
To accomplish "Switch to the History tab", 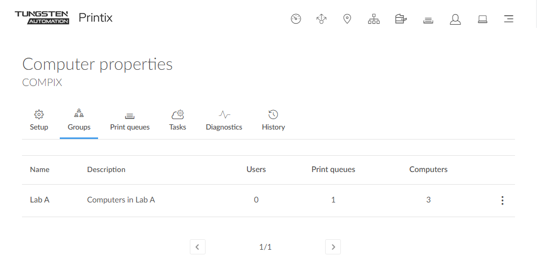I will [x=273, y=120].
